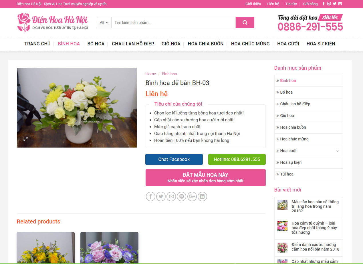Viewport: 363px width, 264px height.
Task: Click the Chat Facebook button
Action: coord(174,159)
